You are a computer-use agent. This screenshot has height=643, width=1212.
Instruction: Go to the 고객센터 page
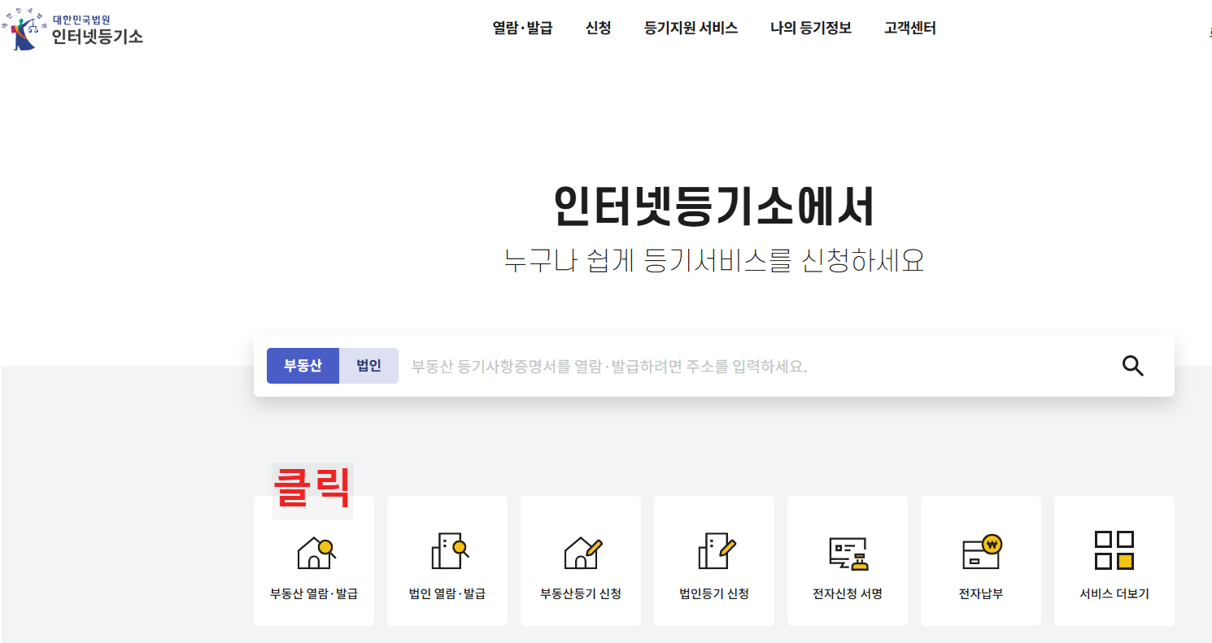click(x=909, y=28)
